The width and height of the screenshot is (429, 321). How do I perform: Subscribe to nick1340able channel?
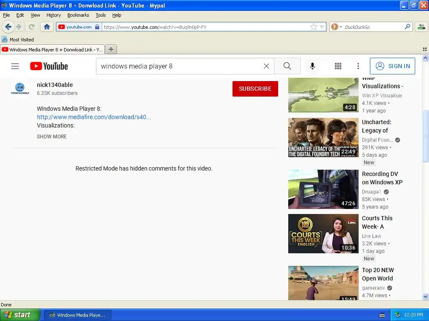coord(255,89)
